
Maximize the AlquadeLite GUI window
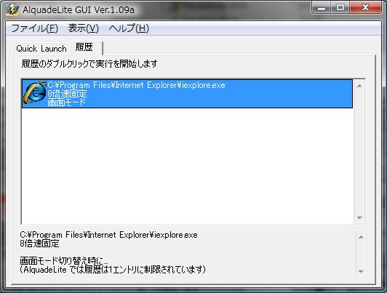click(340, 8)
